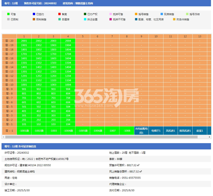
Task: Open basement unit -1001
Action: [24, 131]
